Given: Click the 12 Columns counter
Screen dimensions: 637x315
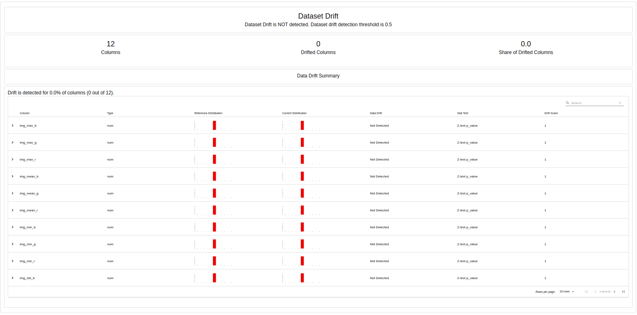Looking at the screenshot, I should [x=111, y=48].
